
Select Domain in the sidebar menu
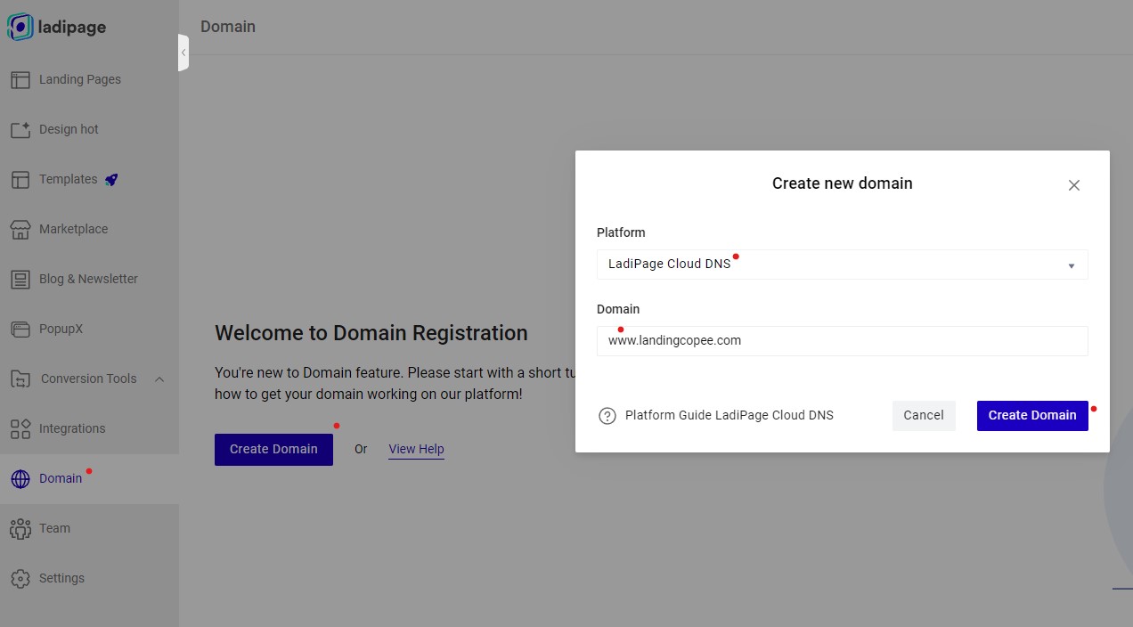[61, 478]
